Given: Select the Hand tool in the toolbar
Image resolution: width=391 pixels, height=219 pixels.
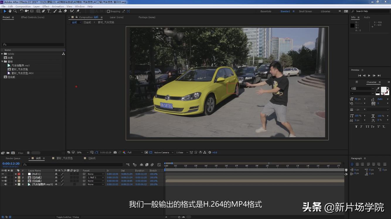Looking at the screenshot, I should (10, 11).
